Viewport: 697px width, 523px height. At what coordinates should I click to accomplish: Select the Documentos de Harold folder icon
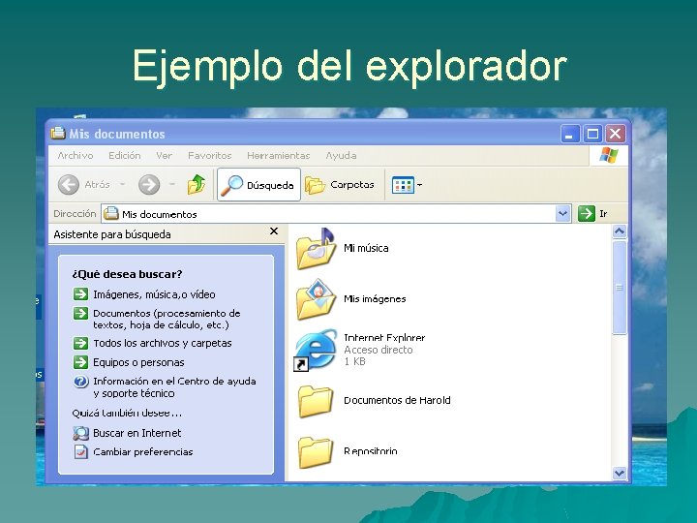click(x=316, y=401)
